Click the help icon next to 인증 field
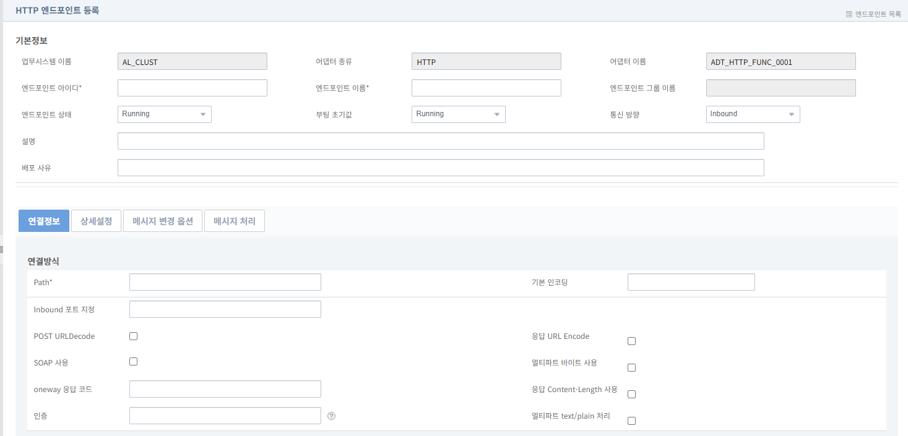 point(332,416)
